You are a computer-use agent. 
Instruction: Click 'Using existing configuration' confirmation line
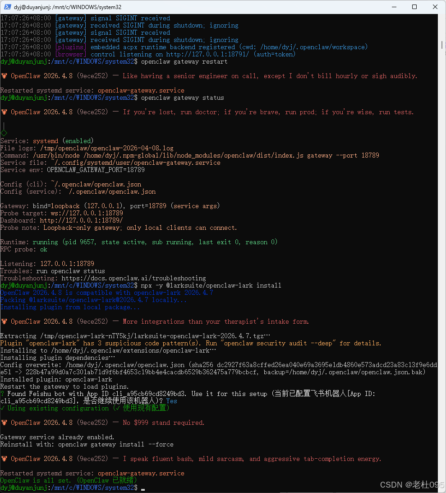point(85,409)
